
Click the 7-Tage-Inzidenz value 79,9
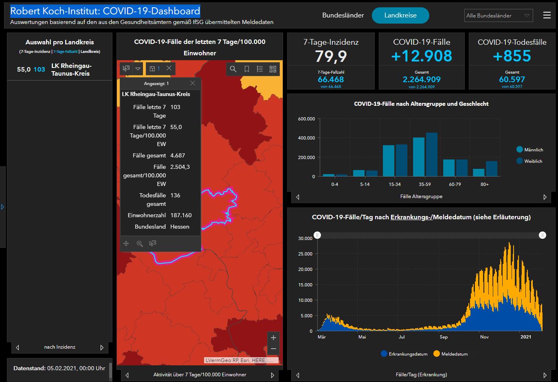(331, 56)
